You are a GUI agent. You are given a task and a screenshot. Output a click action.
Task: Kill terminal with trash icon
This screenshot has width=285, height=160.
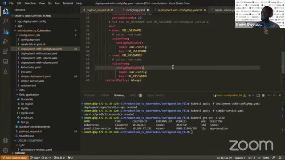click(x=263, y=95)
